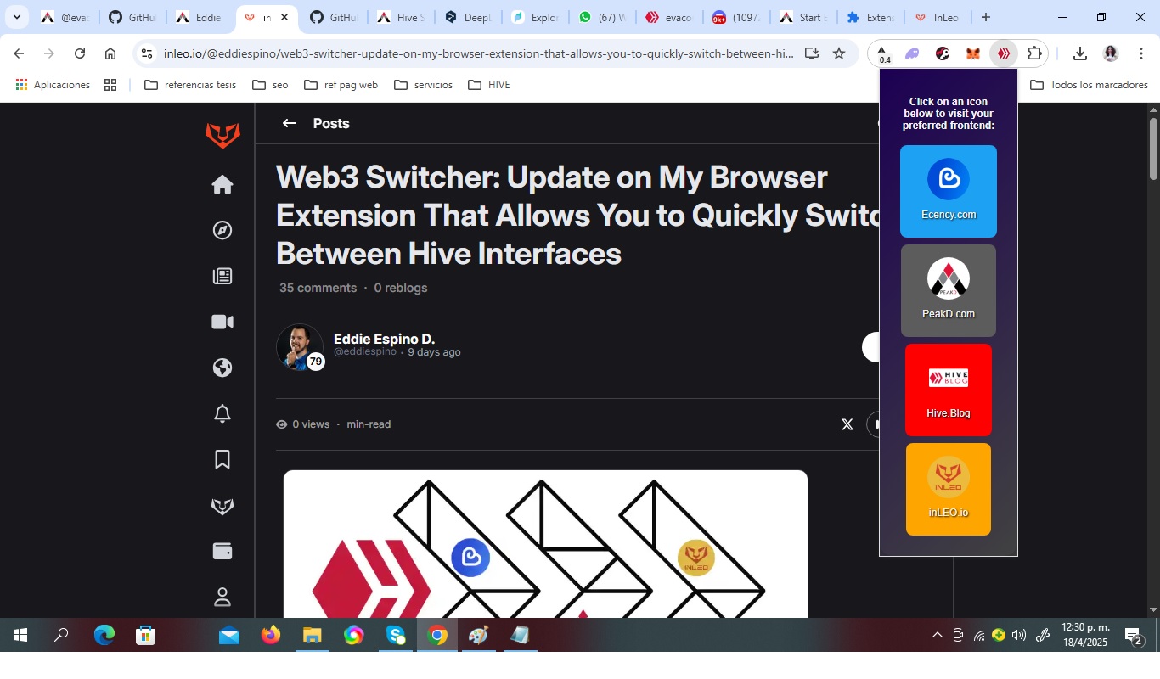Share post on X icon
Viewport: 1160px width, 679px height.
click(847, 424)
